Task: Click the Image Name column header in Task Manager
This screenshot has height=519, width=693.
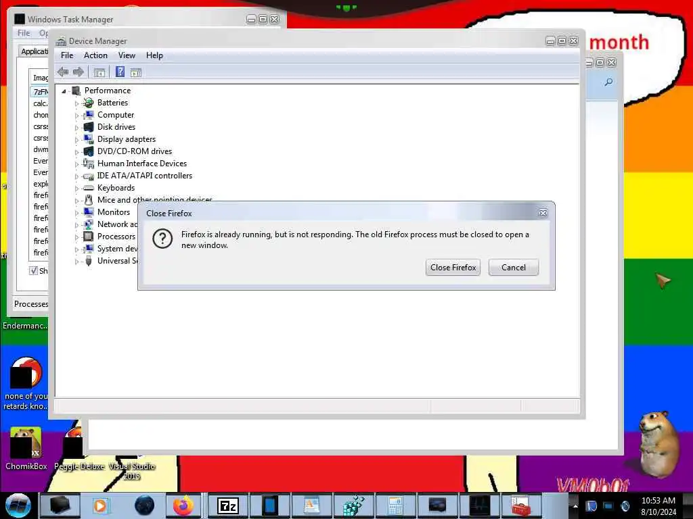Action: pyautogui.click(x=40, y=78)
